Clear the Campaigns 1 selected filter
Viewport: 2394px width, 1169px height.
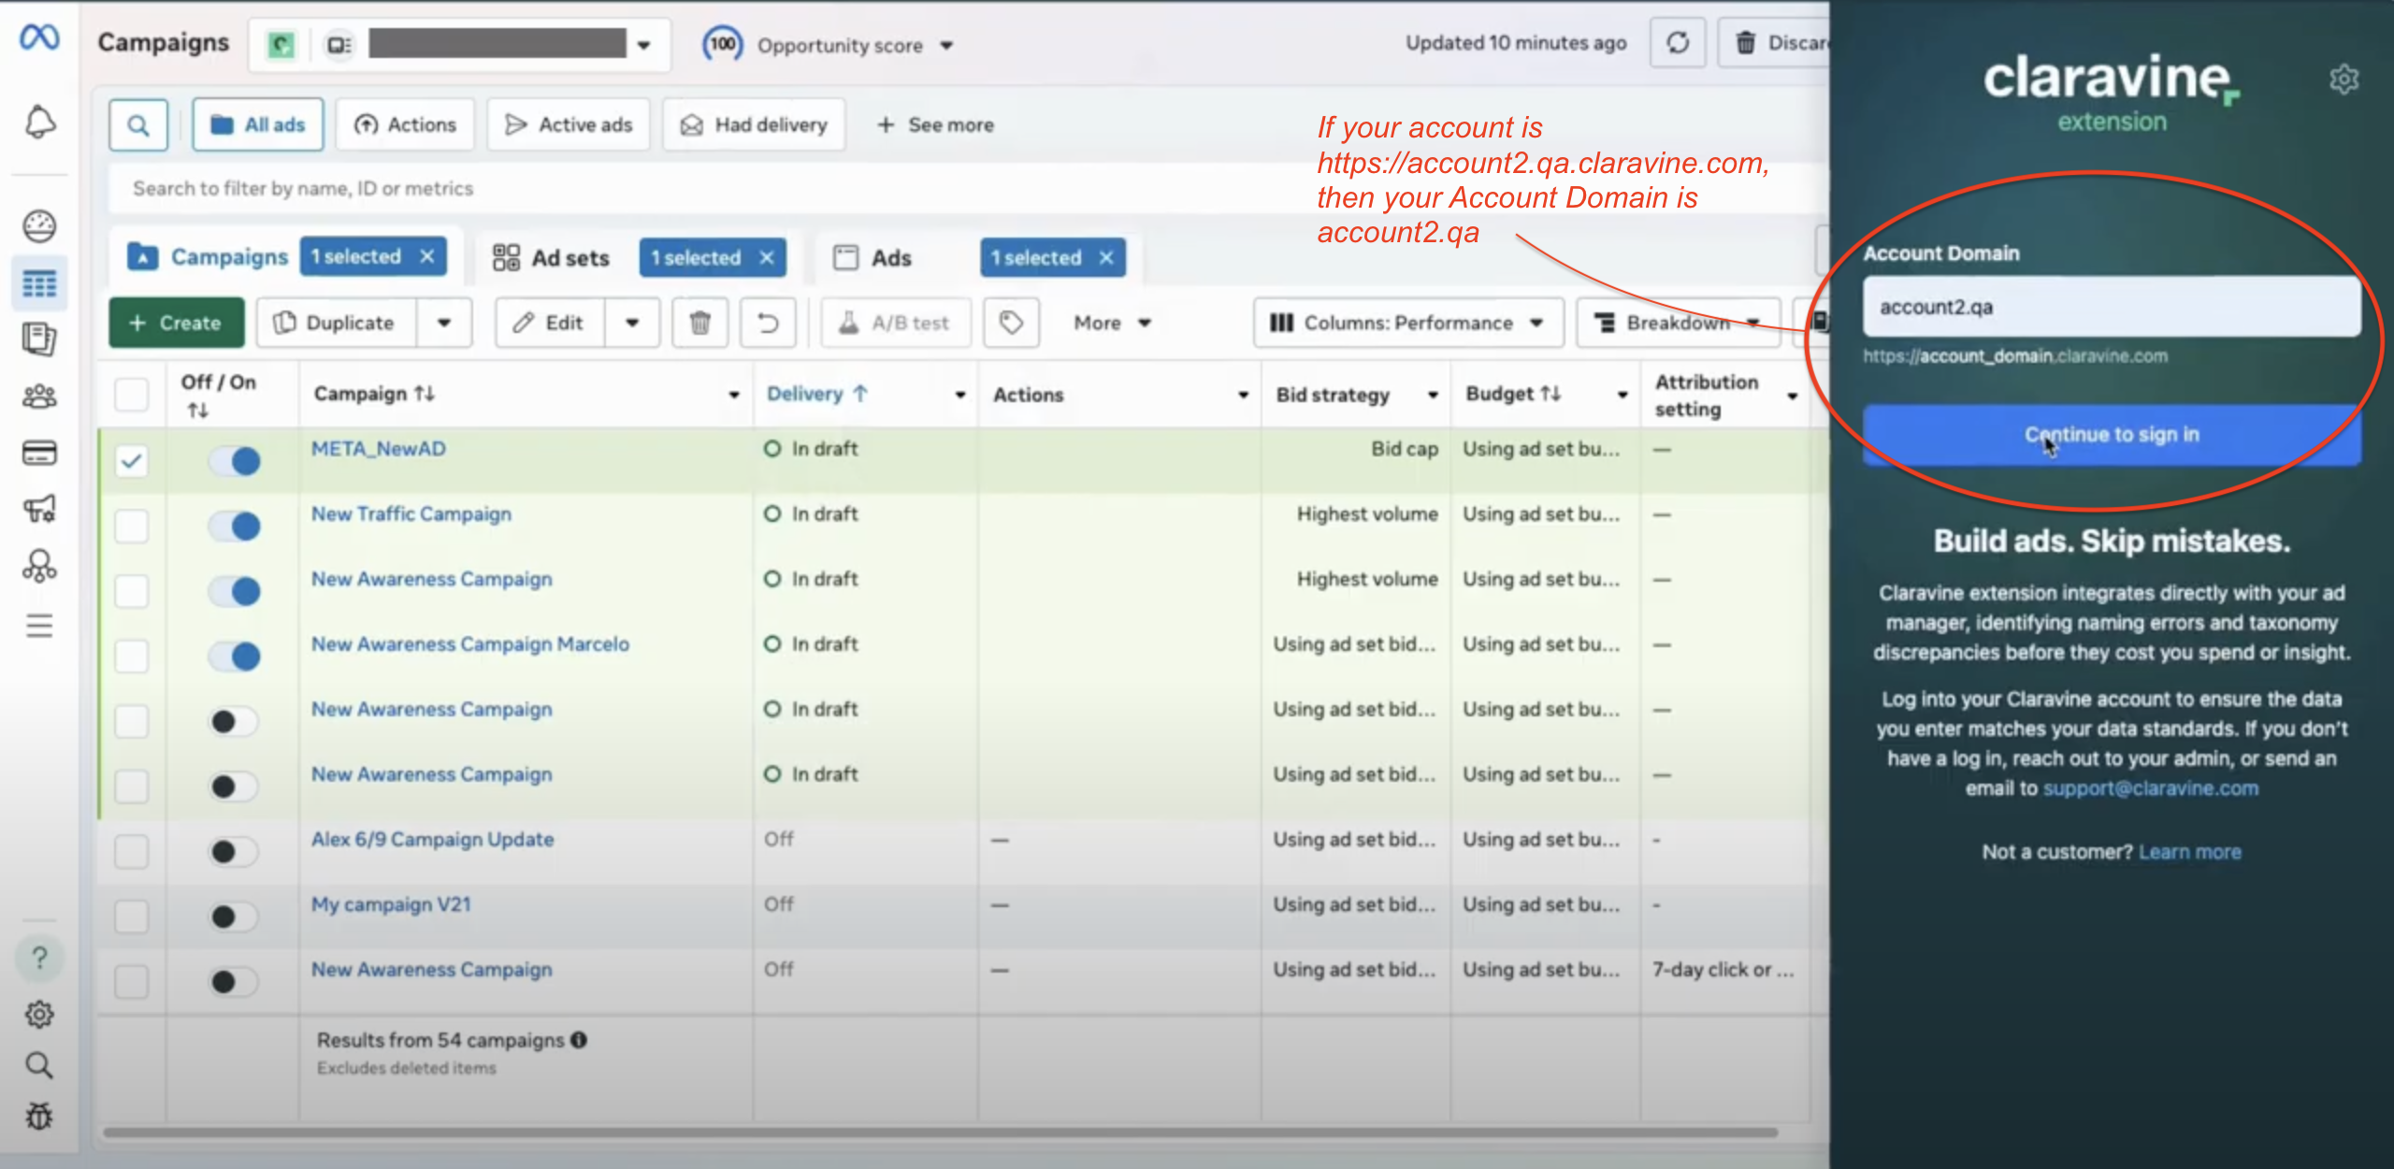[x=427, y=256]
